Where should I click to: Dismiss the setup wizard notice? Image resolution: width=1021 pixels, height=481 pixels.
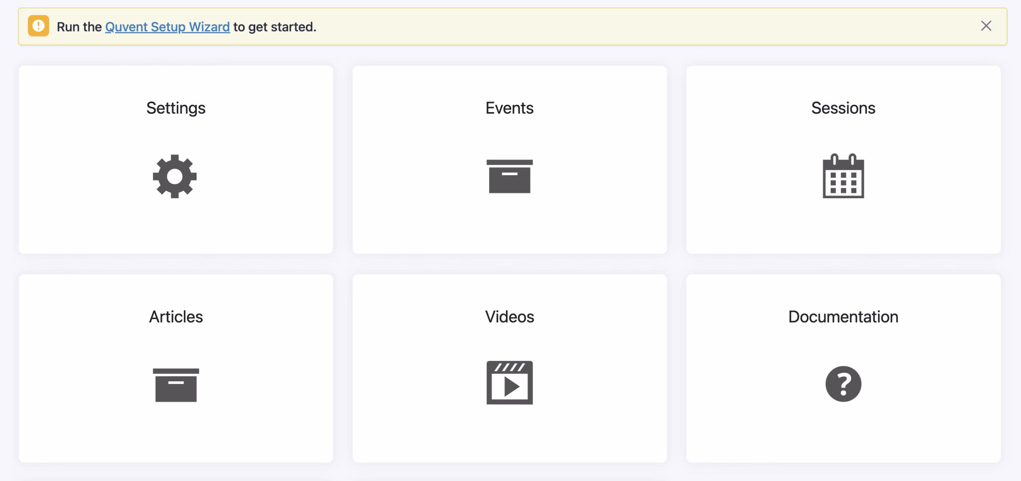986,26
